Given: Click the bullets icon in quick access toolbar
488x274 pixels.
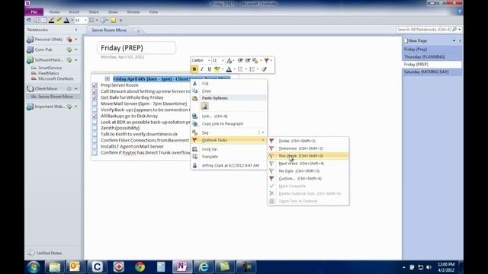Looking at the screenshot, I should coord(91,21).
